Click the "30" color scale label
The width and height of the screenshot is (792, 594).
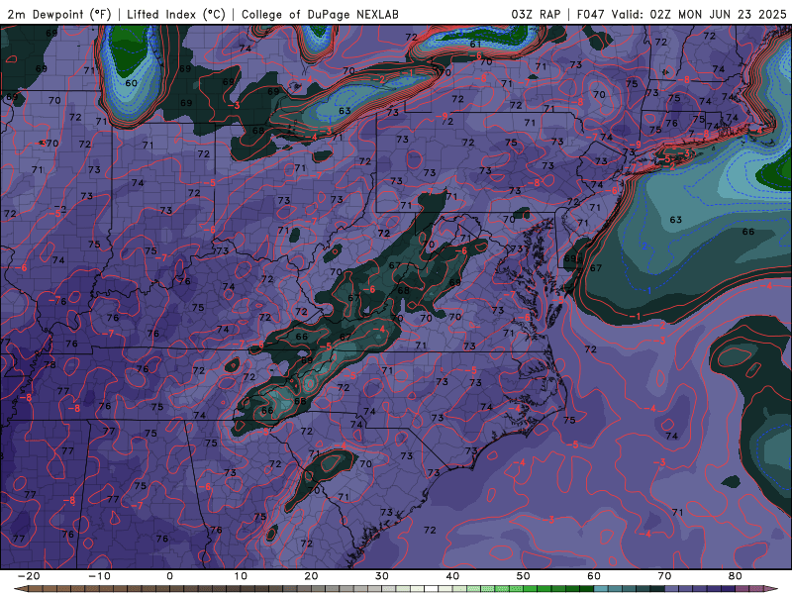tap(382, 576)
